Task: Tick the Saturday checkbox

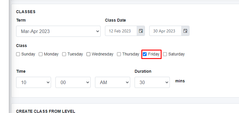Action: pyautogui.click(x=165, y=54)
